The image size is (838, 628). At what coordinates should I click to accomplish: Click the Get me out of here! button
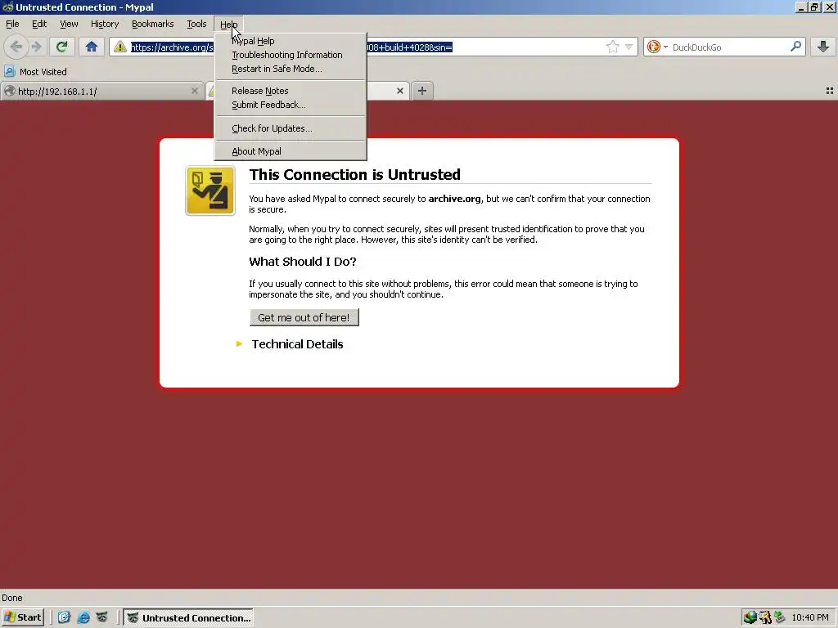[x=304, y=317]
